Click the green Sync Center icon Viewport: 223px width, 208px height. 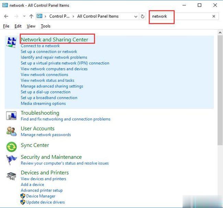coord(12,147)
